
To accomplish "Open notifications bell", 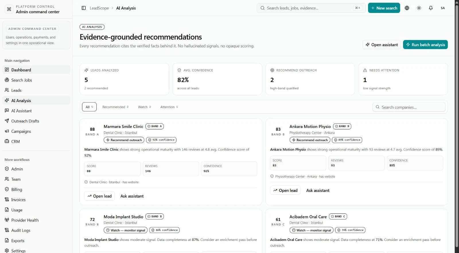I will tap(431, 8).
